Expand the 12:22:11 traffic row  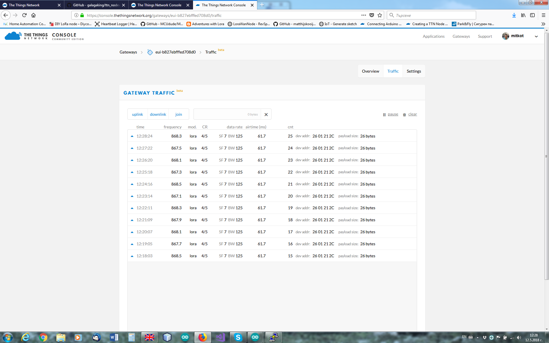click(272, 208)
